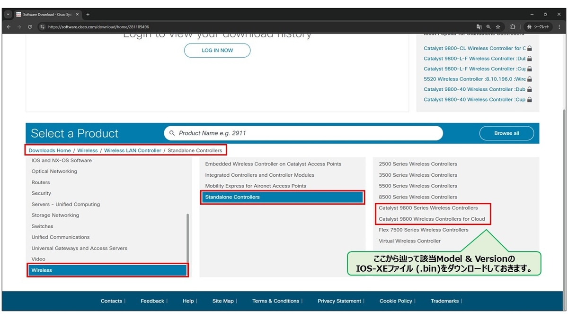Open 5500 Series Wireless Controllers
This screenshot has height=319, width=568.
click(x=418, y=186)
